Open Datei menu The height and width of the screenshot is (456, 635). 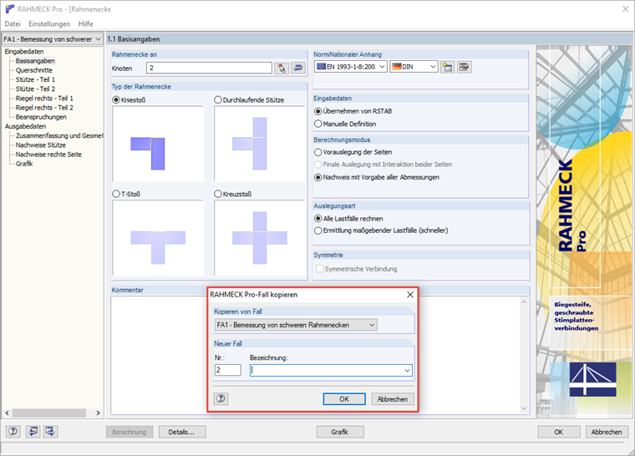pyautogui.click(x=13, y=24)
